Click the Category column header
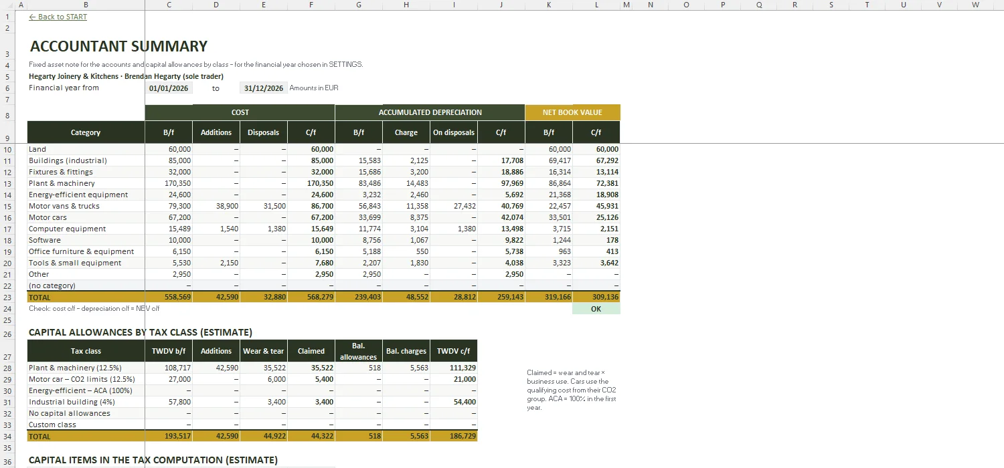Viewport: 1004px width, 468px height. 86,132
